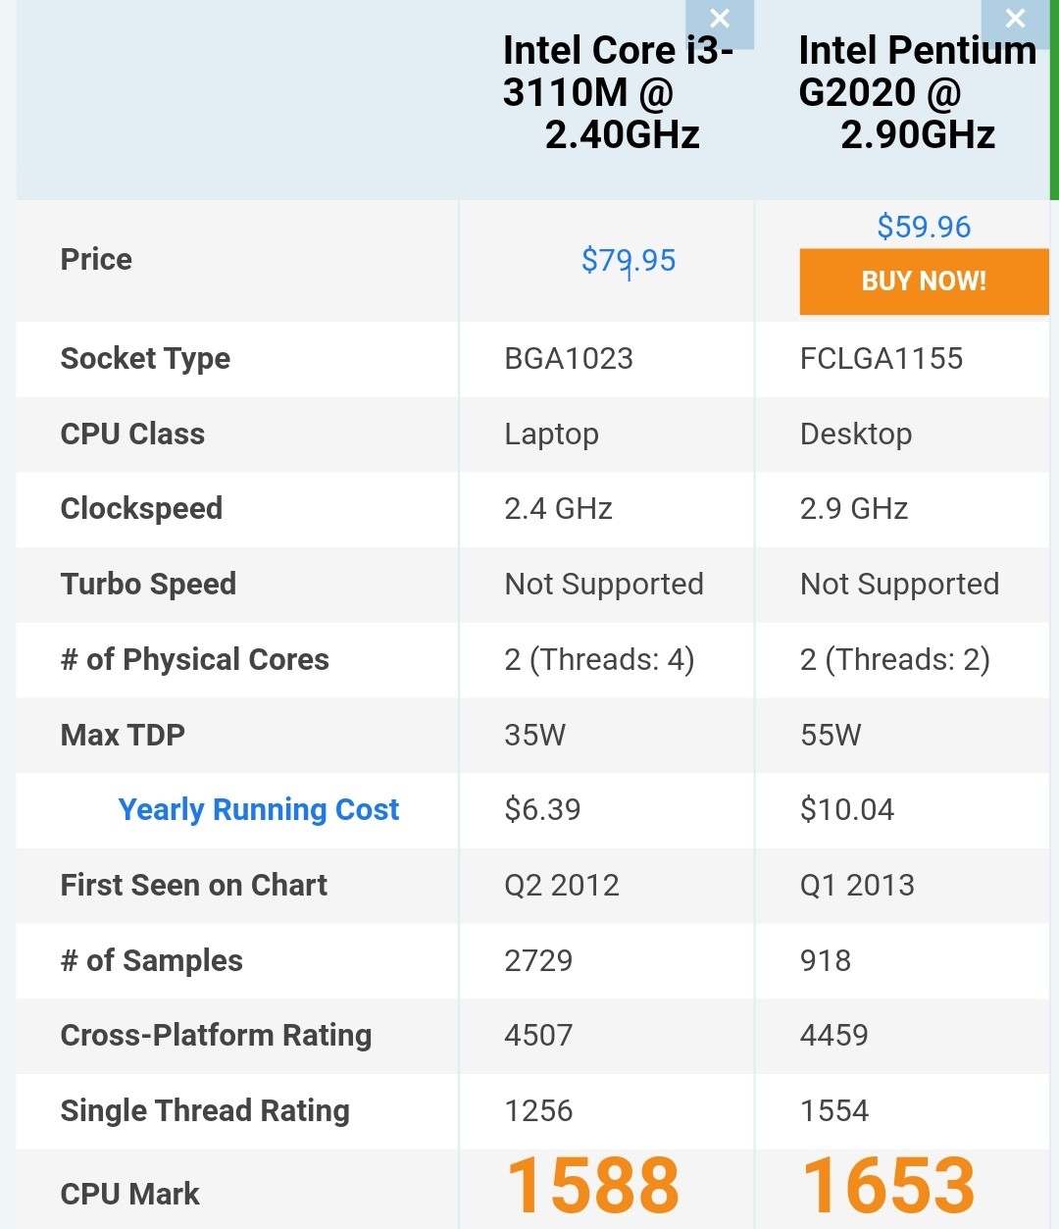
Task: Remove Intel Pentium G2020 from comparison
Action: 1015,18
